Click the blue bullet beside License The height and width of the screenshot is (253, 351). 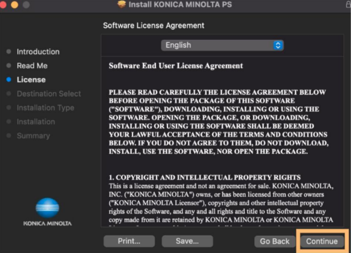pos(9,80)
